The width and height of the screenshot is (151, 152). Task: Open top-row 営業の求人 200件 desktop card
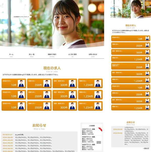click(x=39, y=83)
